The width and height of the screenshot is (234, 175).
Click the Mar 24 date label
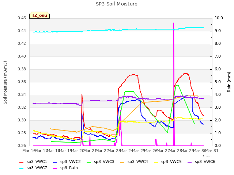click(127, 151)
